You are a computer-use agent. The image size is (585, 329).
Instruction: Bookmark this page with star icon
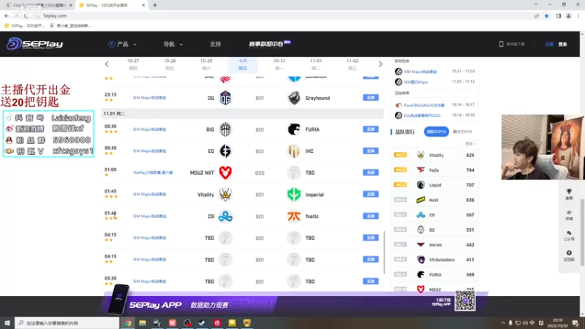point(546,16)
